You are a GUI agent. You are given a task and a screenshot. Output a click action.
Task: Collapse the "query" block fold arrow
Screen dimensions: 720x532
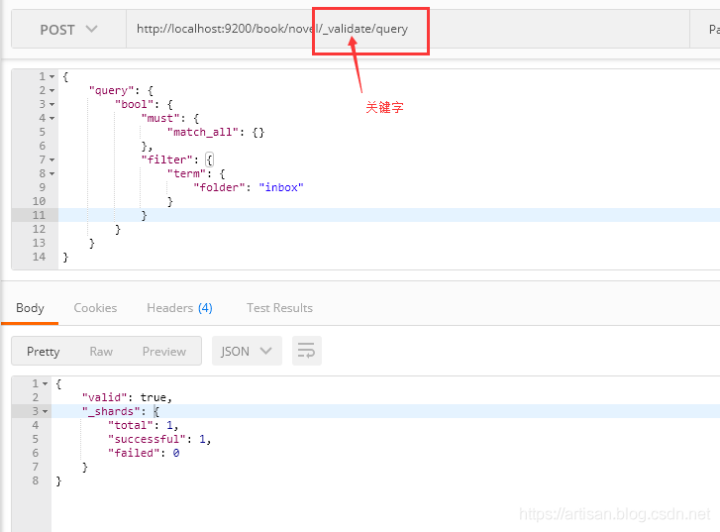(x=51, y=91)
